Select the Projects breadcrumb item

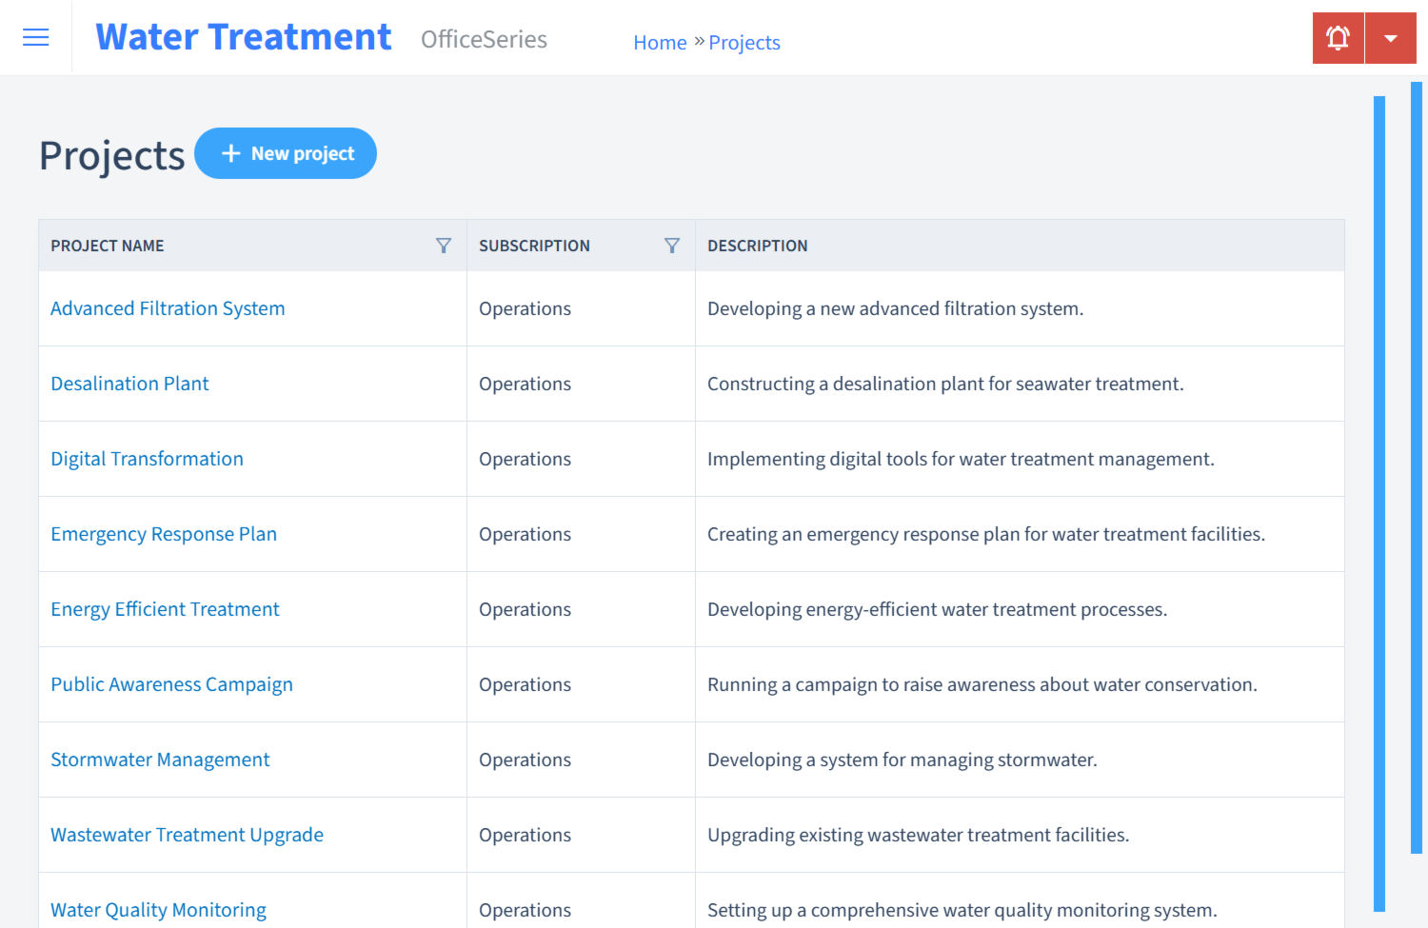(744, 42)
